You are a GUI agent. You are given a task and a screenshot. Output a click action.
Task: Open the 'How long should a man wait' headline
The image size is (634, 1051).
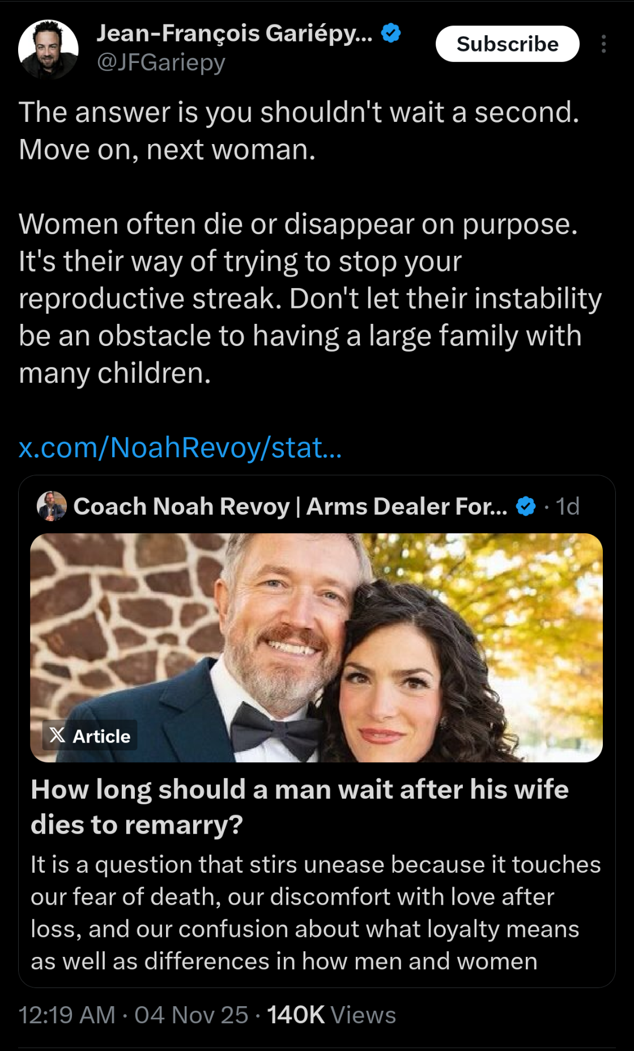pyautogui.click(x=299, y=806)
